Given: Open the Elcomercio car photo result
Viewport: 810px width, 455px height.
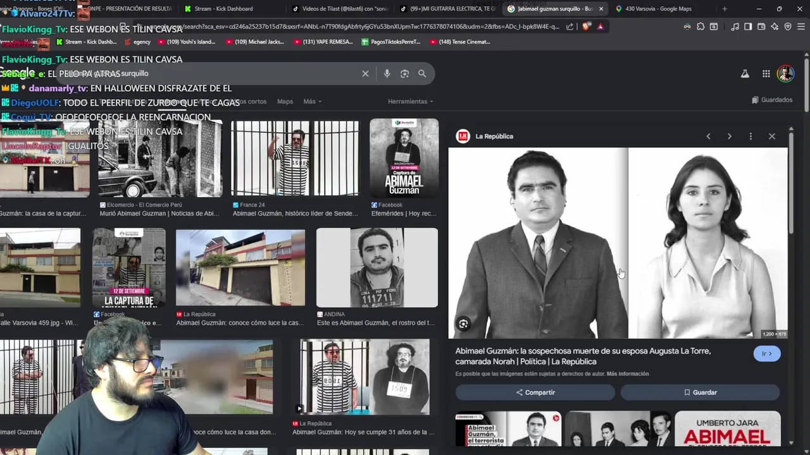Looking at the screenshot, I should pyautogui.click(x=160, y=158).
